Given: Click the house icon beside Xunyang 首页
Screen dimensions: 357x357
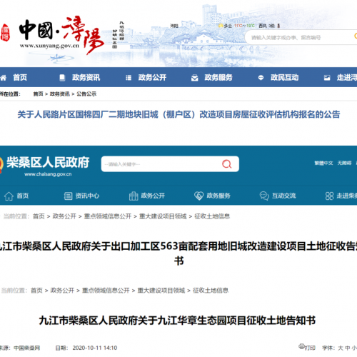Looking at the screenshot, I should (x=3, y=78).
